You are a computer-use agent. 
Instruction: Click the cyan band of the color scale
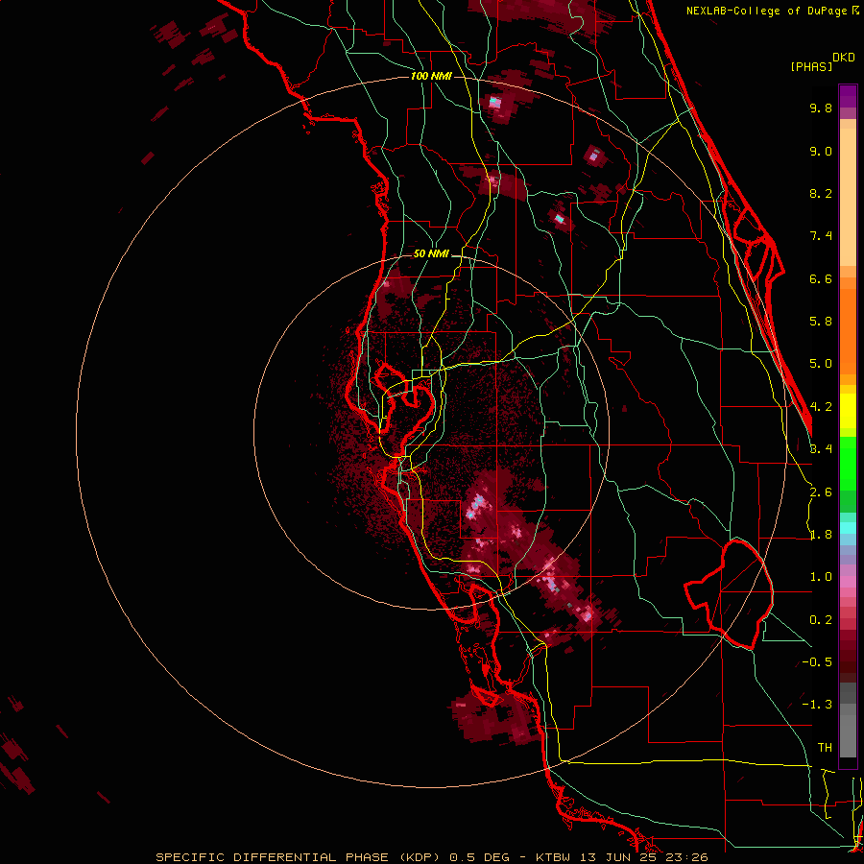click(x=848, y=528)
